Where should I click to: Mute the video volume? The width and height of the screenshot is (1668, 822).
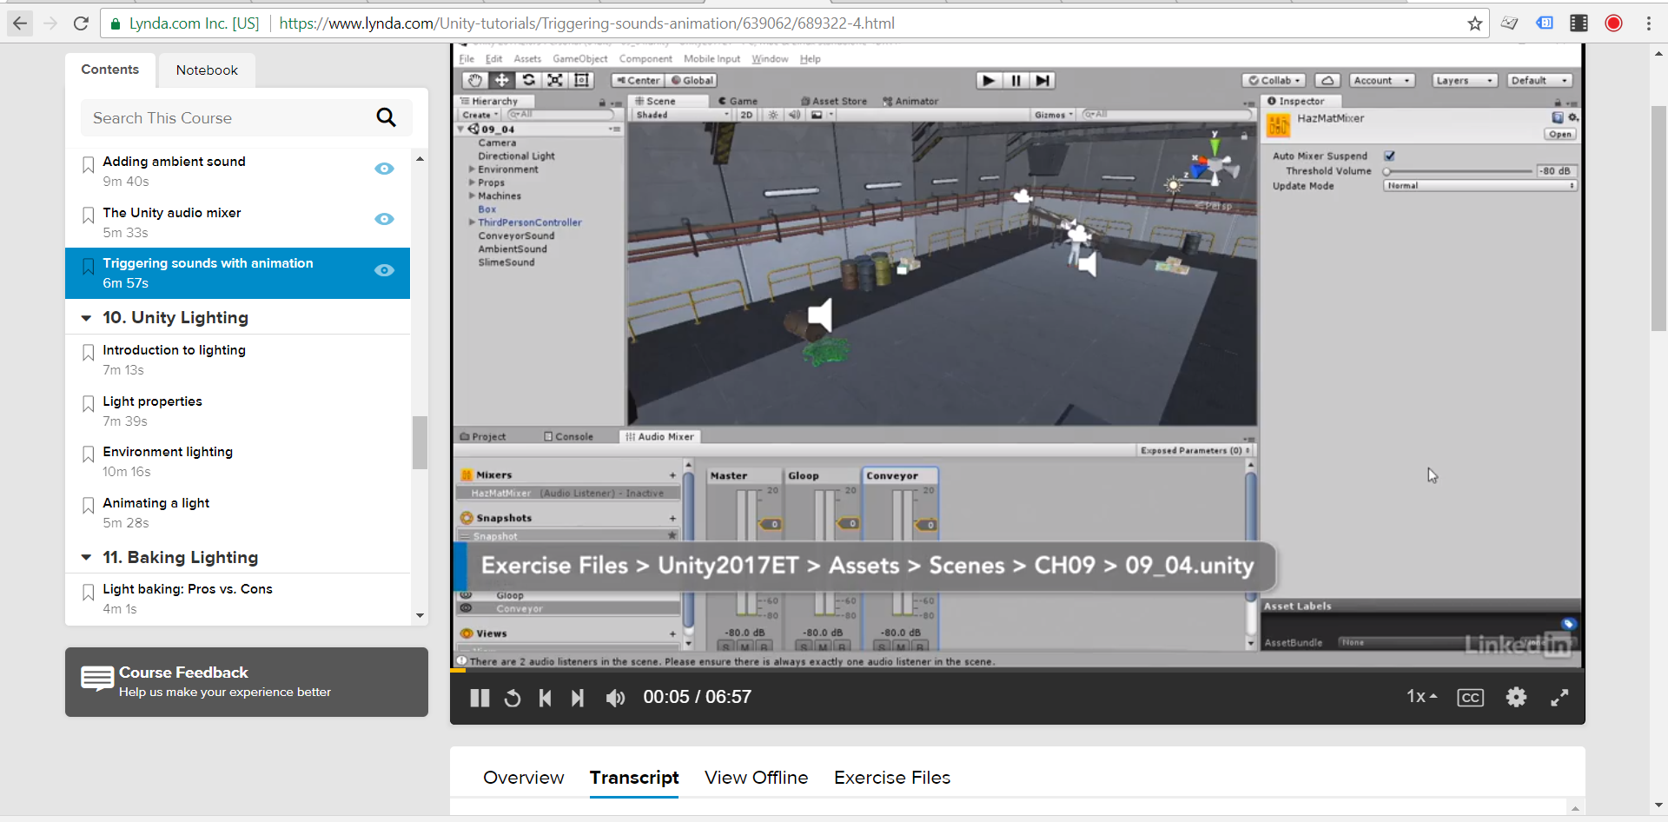point(615,698)
